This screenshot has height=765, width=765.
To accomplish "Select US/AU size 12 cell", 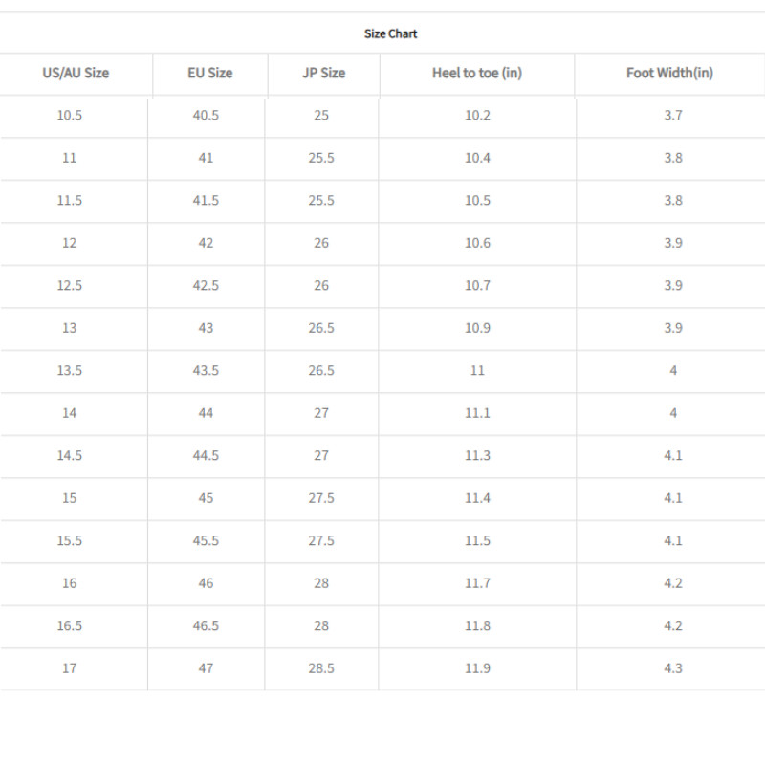I will (x=69, y=243).
